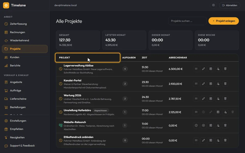The image size is (245, 153).
Task: Go to Lieferscheine sidebar item
Action: (x=25, y=99)
